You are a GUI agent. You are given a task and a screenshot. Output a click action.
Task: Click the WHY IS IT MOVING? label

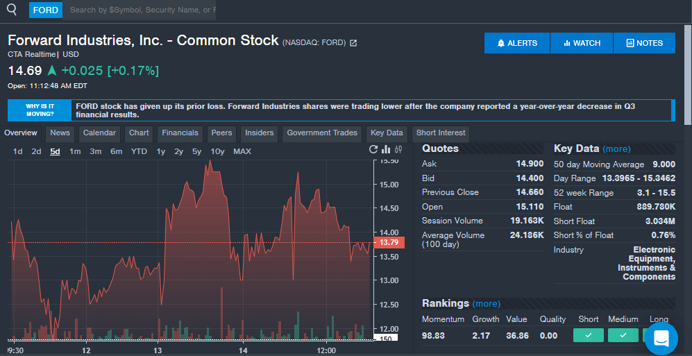point(40,110)
